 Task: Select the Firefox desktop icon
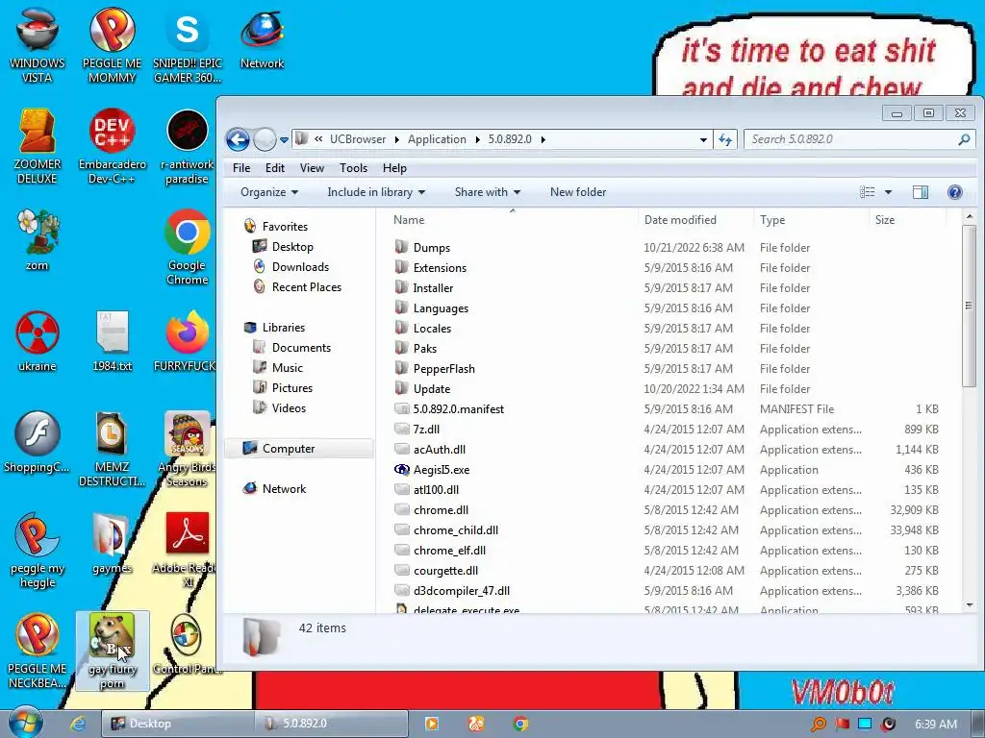coord(188,341)
